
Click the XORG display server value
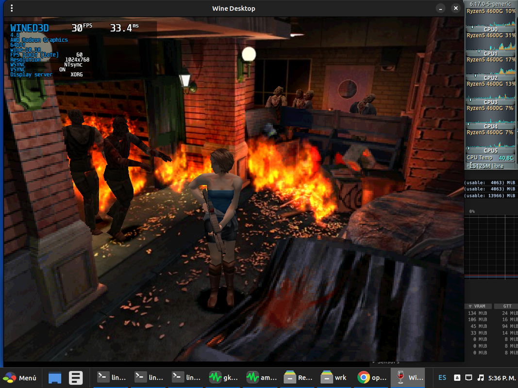77,75
